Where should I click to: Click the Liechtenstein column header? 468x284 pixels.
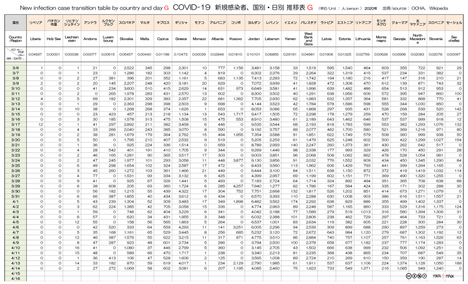(71, 39)
